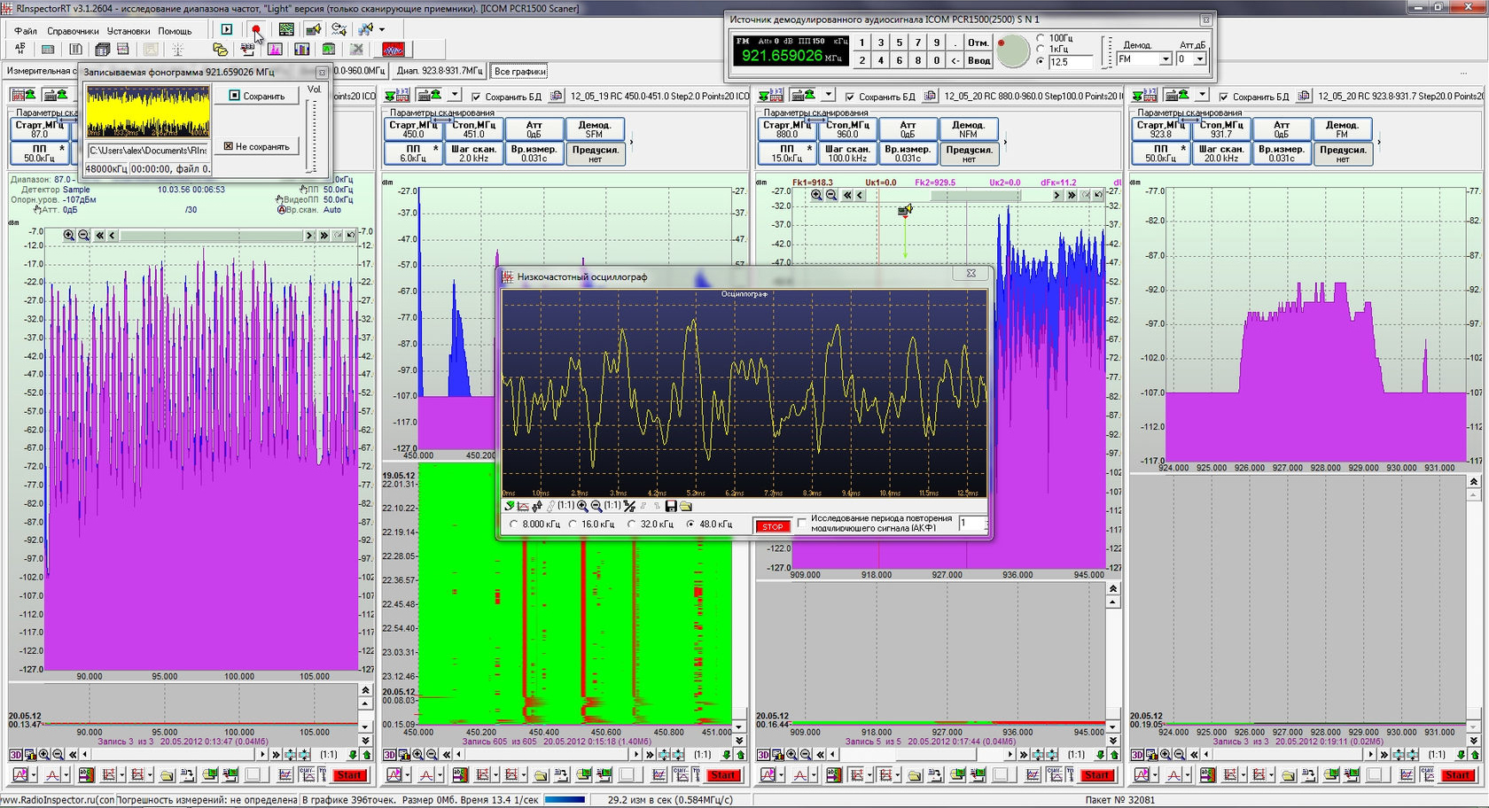Select the 8.000 кГц sample rate radio
1489x808 pixels.
(514, 524)
